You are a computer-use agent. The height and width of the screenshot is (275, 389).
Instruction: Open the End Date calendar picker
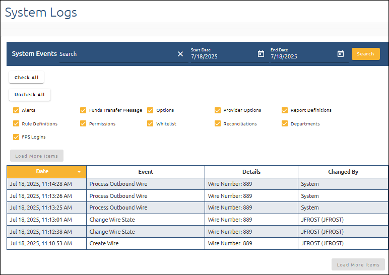point(341,54)
